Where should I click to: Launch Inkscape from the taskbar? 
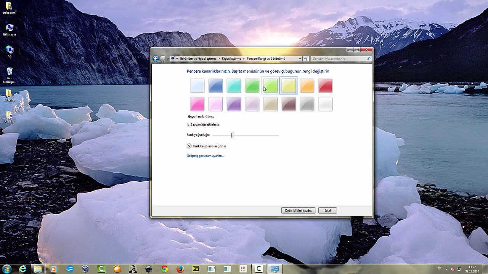[149, 268]
